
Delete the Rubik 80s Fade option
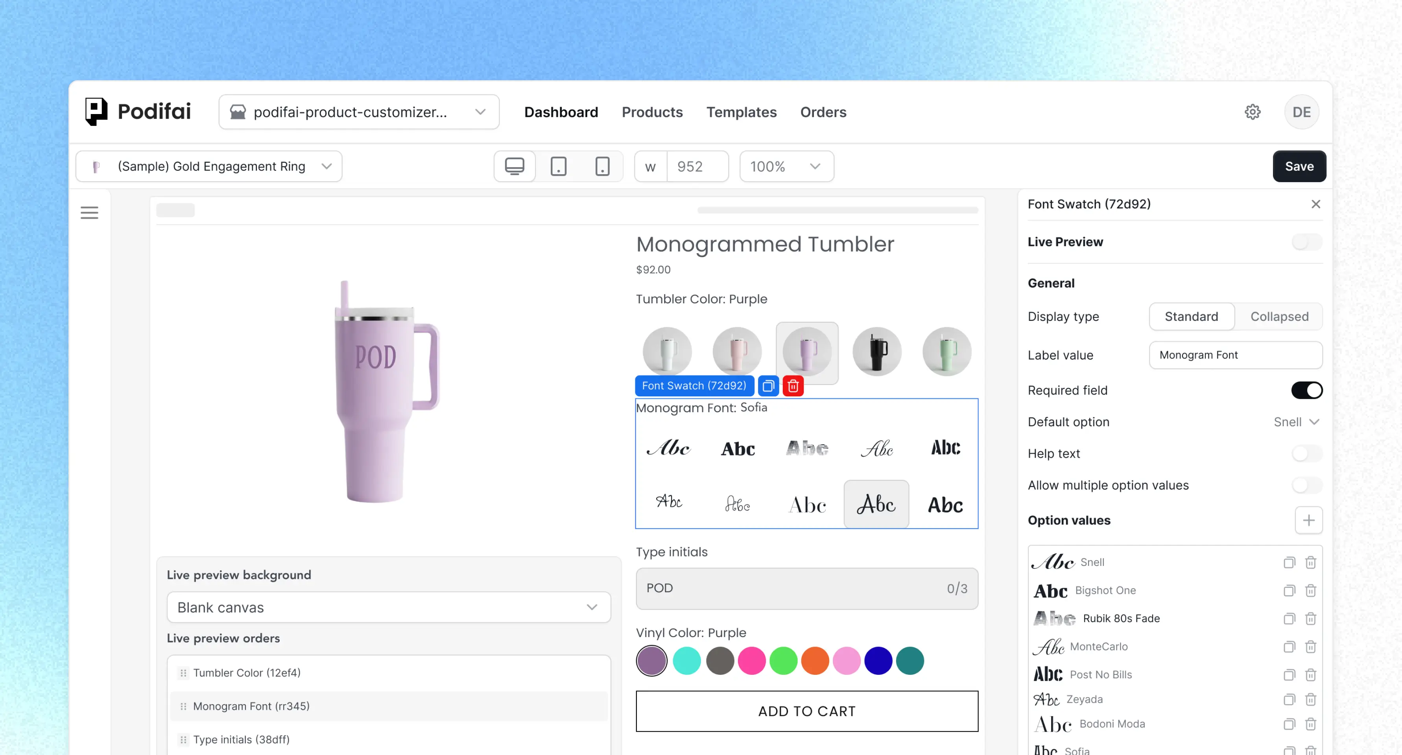pos(1311,619)
